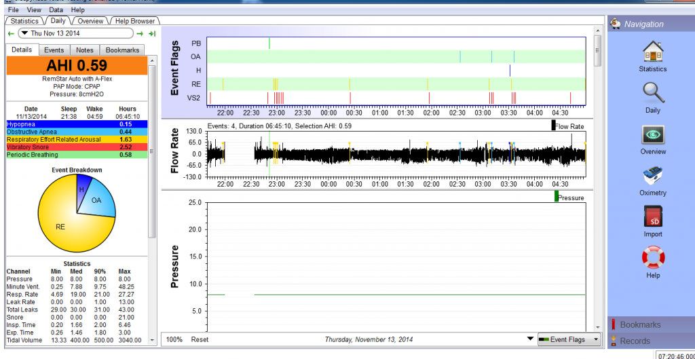
Task: Click the graph area scroll up arrow
Action: tap(597, 30)
